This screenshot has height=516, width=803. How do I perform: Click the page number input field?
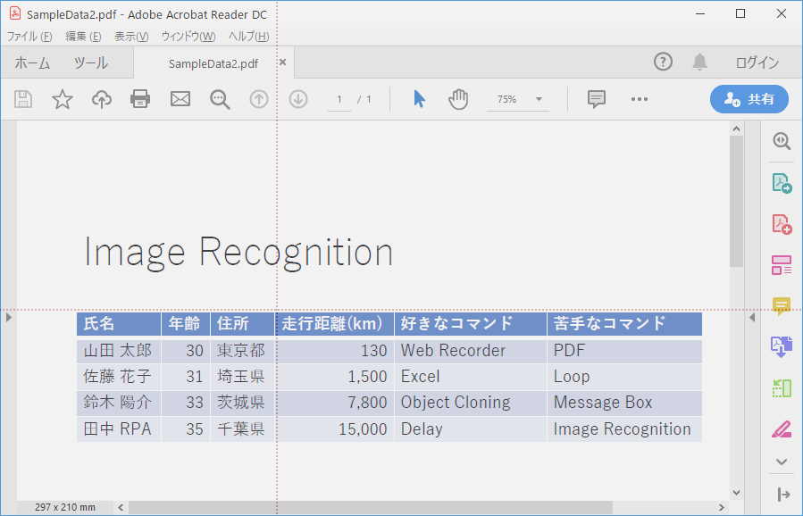tap(339, 99)
